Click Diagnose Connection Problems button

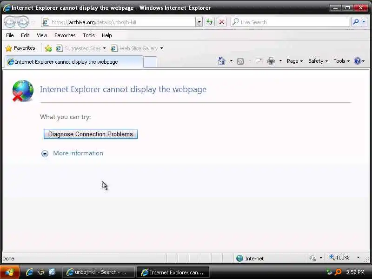coord(90,134)
